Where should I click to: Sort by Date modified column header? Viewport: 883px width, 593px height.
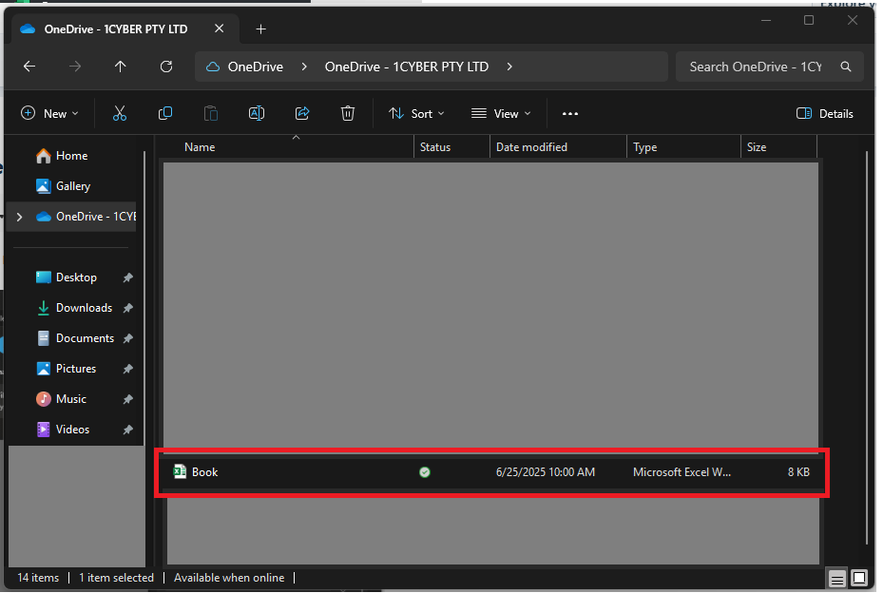(531, 147)
